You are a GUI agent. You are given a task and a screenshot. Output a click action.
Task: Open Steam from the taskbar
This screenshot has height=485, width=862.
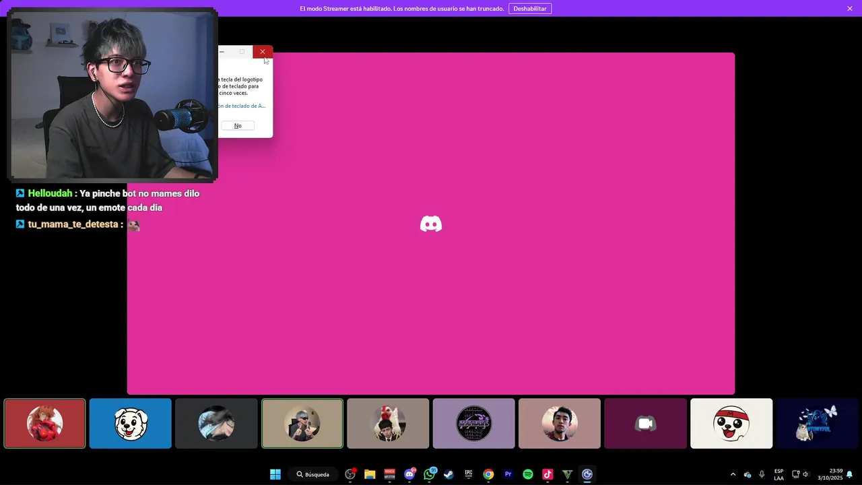(449, 474)
